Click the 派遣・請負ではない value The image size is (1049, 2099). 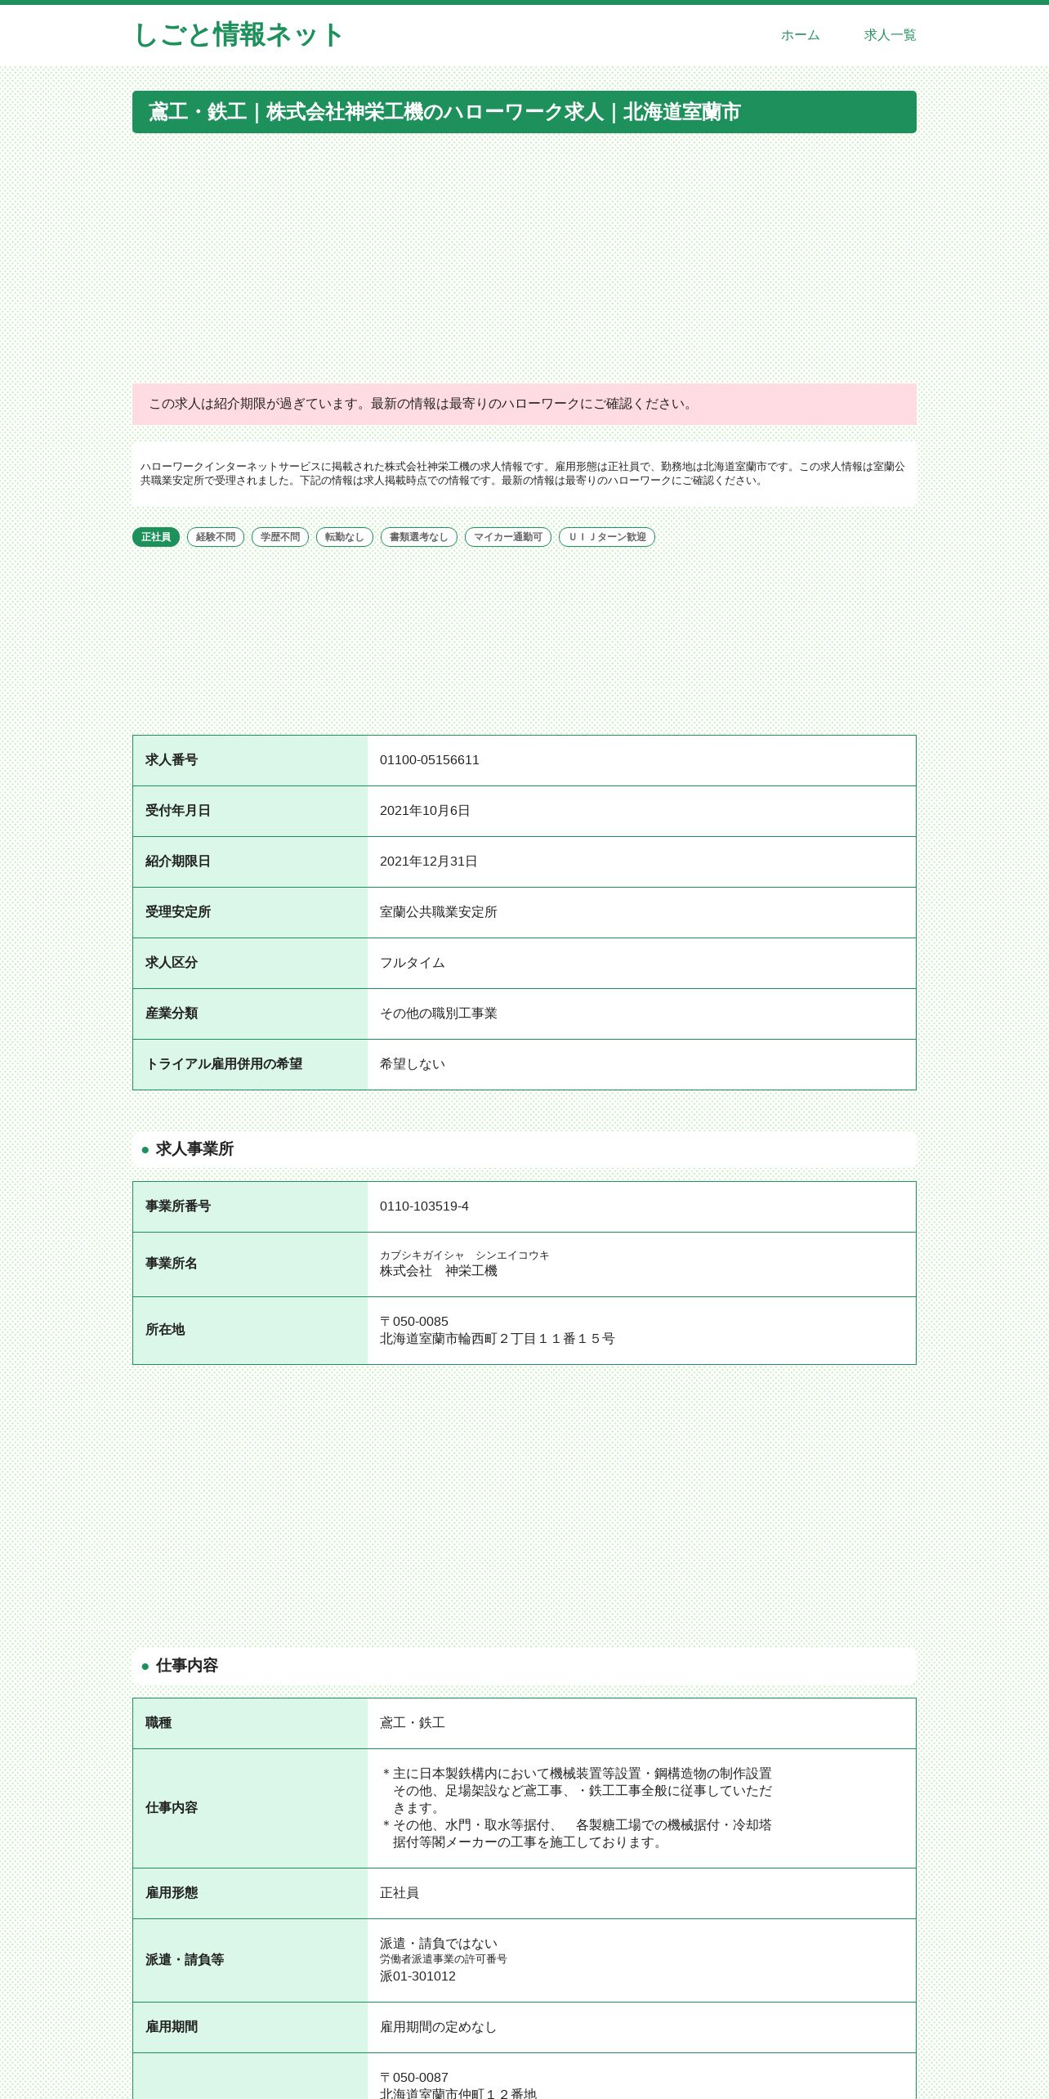439,1944
